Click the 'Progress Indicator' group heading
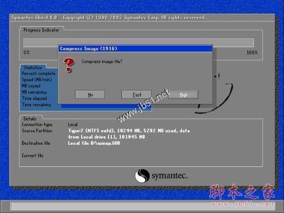The height and width of the screenshot is (213, 284). pos(41,30)
